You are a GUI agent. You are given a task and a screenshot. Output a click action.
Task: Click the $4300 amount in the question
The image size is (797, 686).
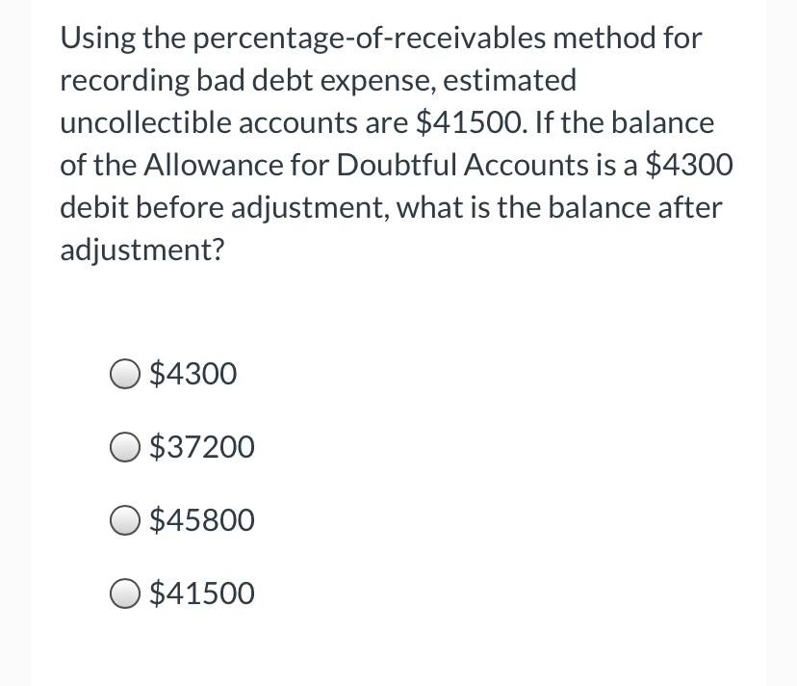click(689, 165)
